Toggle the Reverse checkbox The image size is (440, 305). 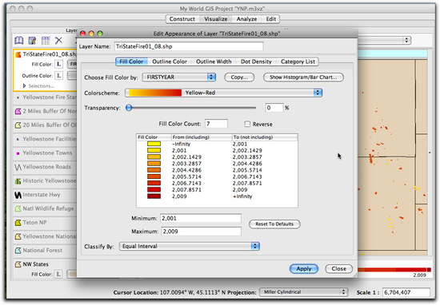247,124
